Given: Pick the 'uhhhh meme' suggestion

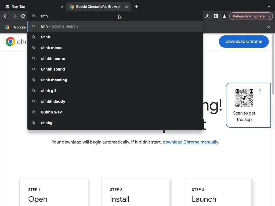Looking at the screenshot, I should tap(115, 58).
